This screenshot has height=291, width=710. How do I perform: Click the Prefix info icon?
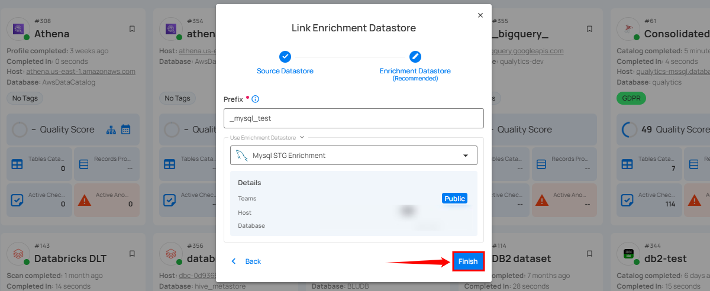[256, 99]
